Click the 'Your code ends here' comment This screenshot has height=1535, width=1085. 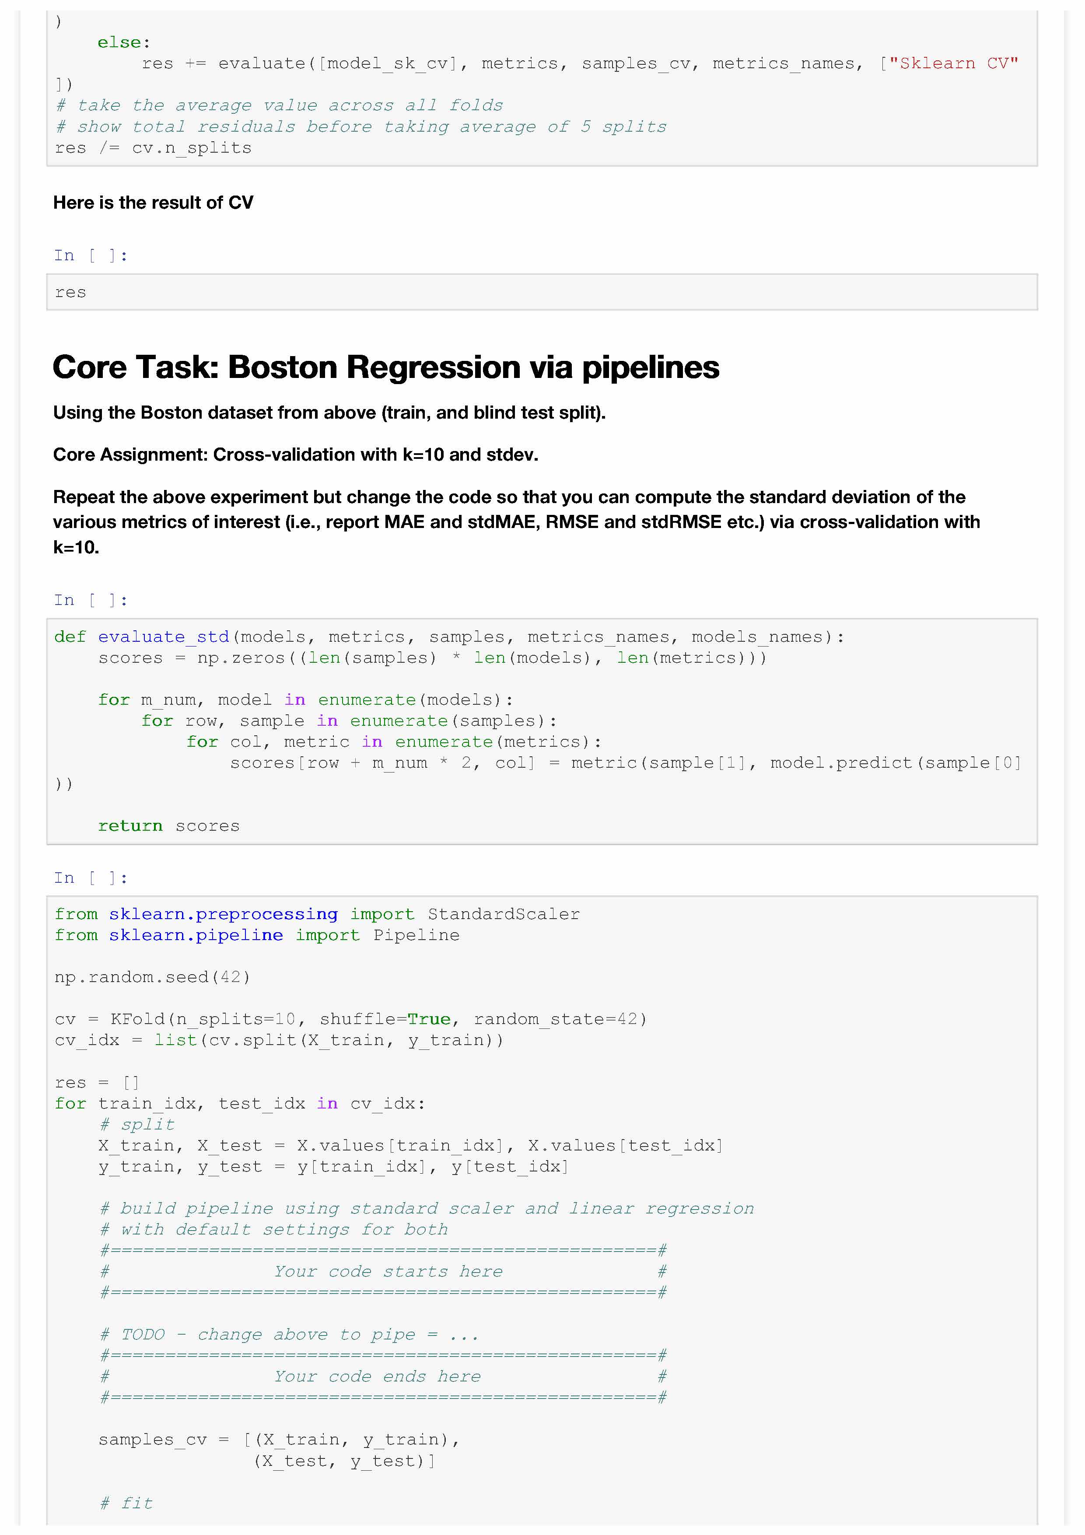tap(377, 1376)
